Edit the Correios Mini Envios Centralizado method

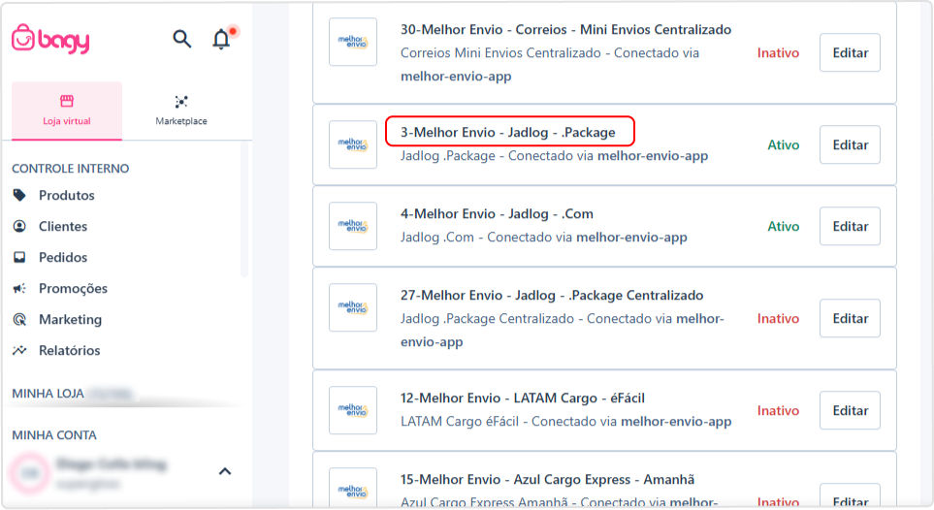point(850,52)
